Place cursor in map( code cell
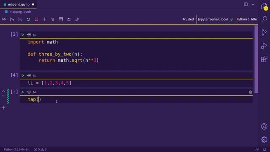Viewport: 270px width, 152px height. (x=136, y=100)
